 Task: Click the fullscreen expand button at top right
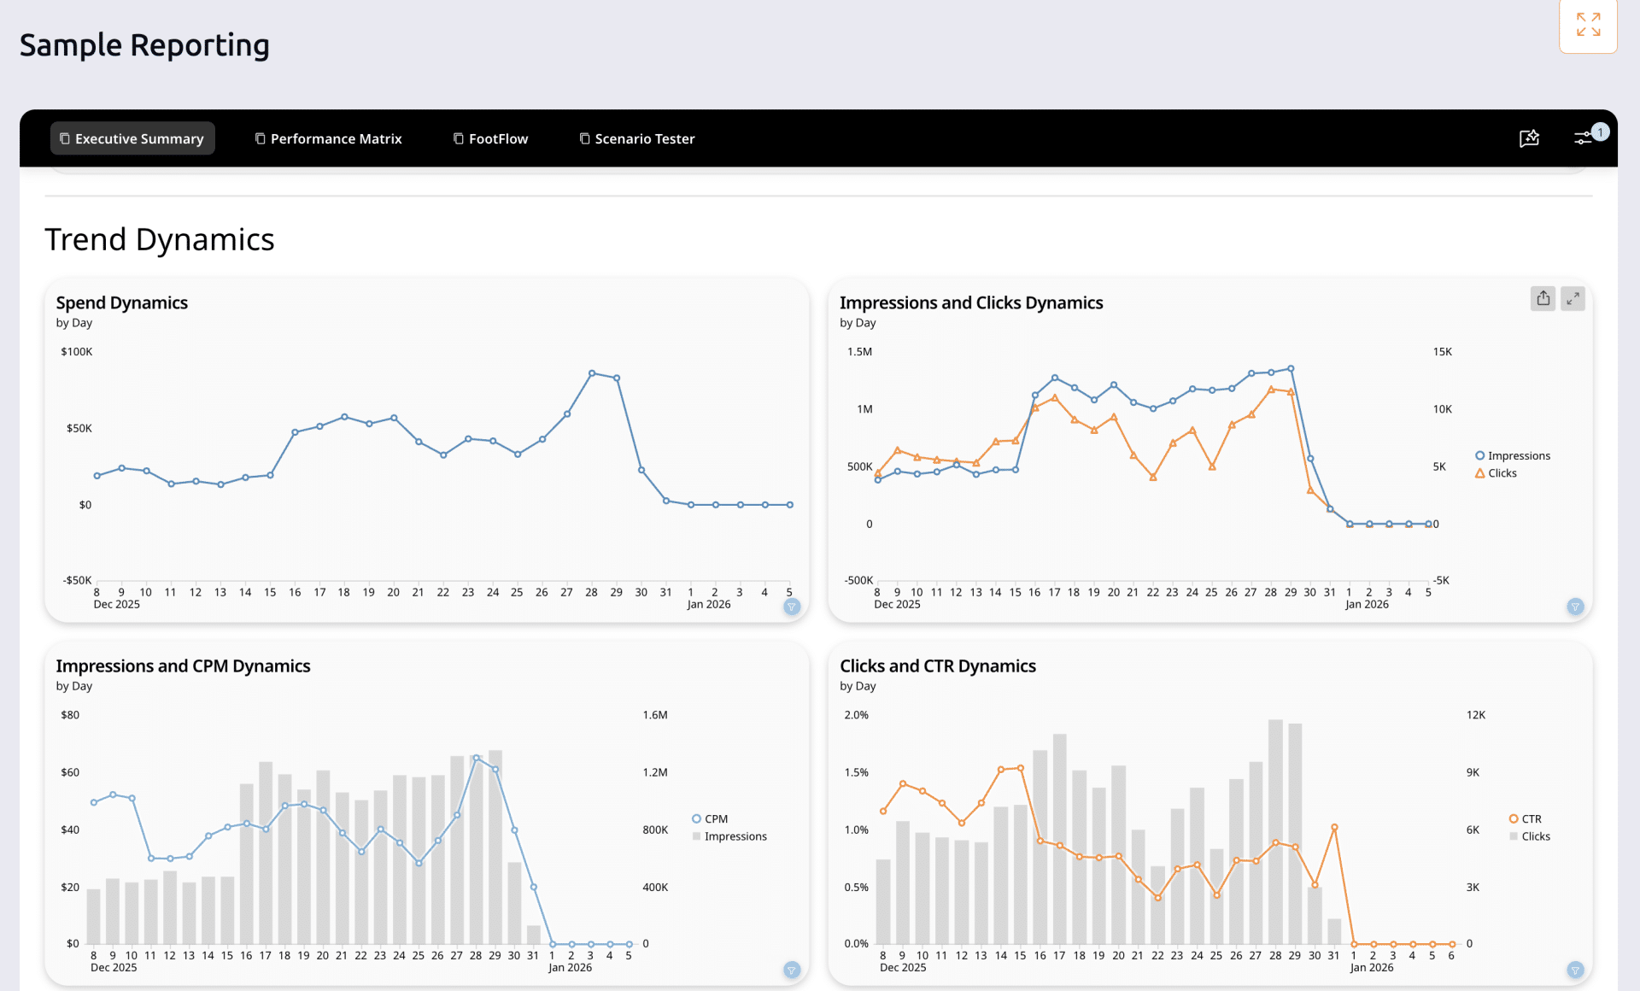[x=1588, y=25]
